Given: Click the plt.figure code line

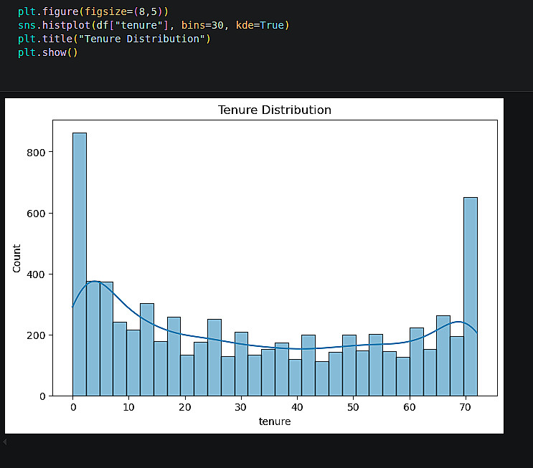Looking at the screenshot, I should [93, 12].
